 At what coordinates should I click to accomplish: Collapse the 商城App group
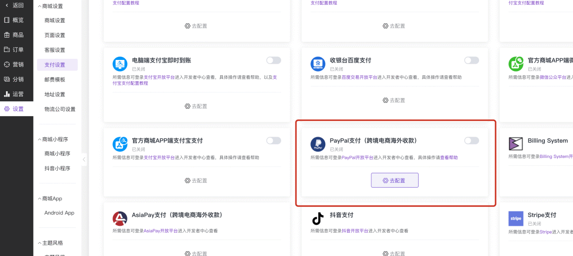[x=40, y=199]
